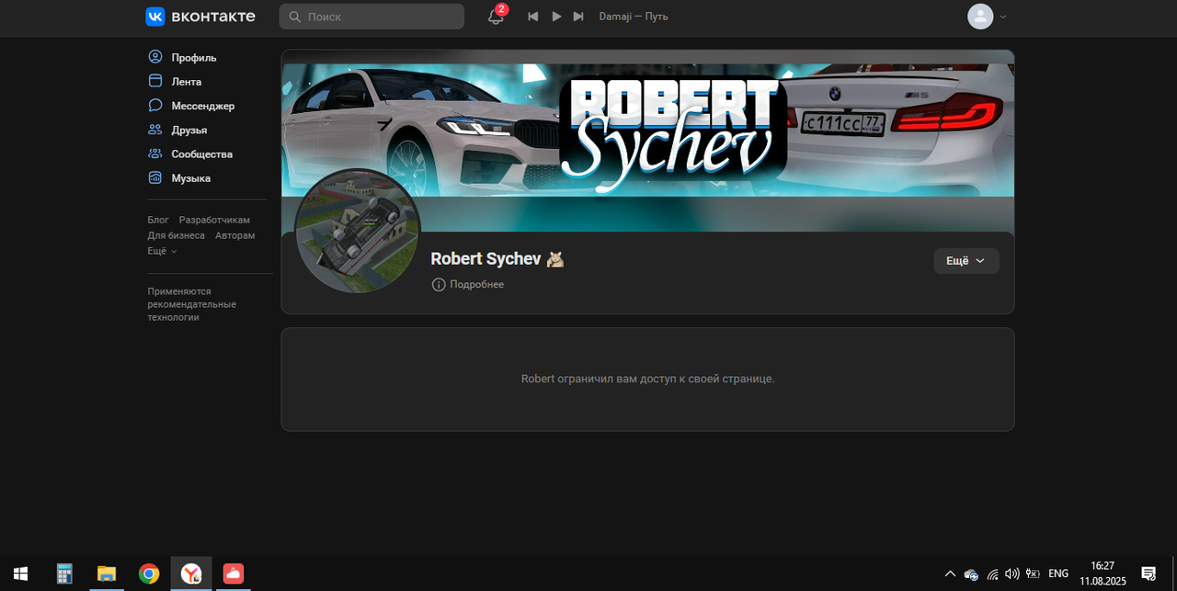
Task: Switch to Google Chrome in the taskbar
Action: (x=149, y=574)
